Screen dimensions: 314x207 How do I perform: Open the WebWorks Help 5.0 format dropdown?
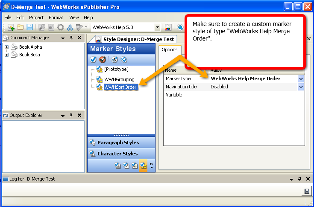[157, 27]
